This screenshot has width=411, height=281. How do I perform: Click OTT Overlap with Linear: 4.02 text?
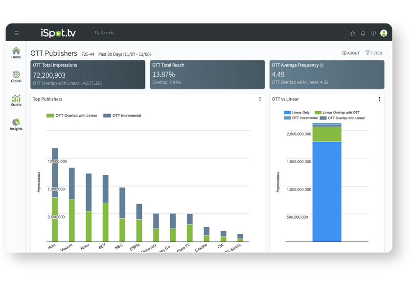300,82
